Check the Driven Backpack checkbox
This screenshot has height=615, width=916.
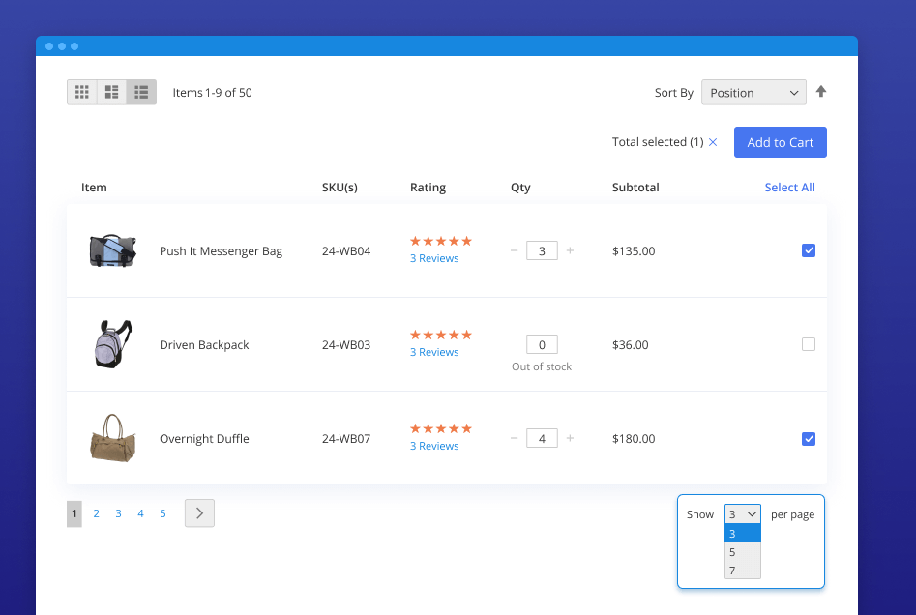(809, 344)
